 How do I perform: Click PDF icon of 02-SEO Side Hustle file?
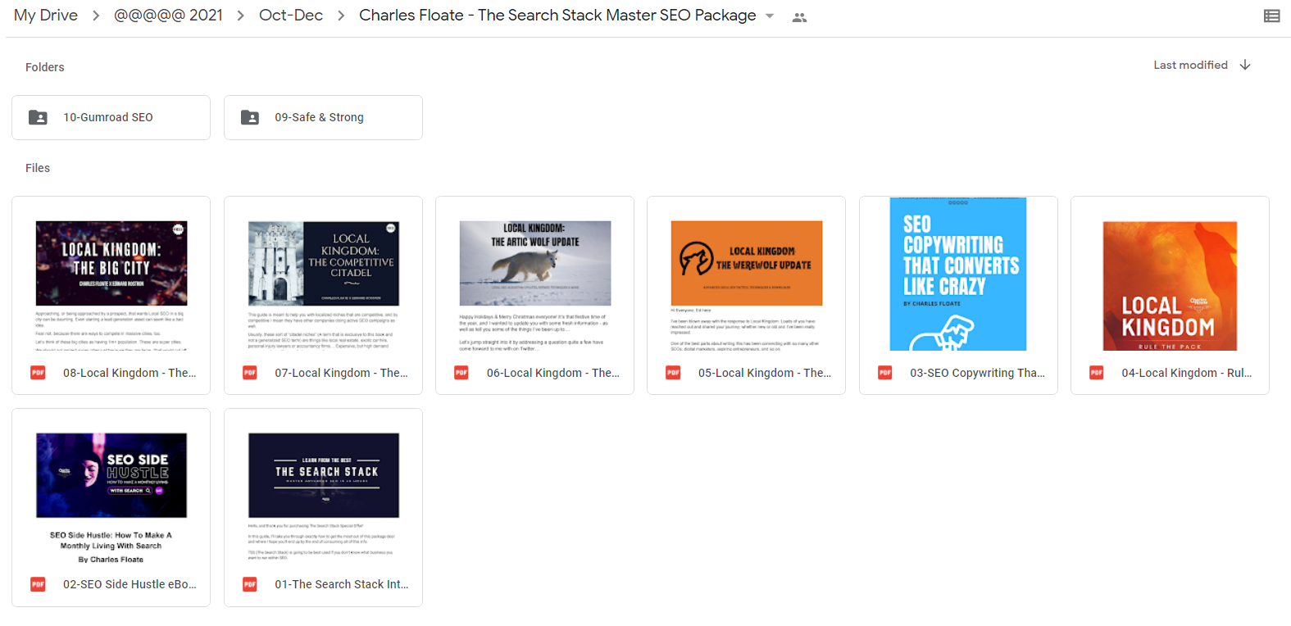[38, 584]
